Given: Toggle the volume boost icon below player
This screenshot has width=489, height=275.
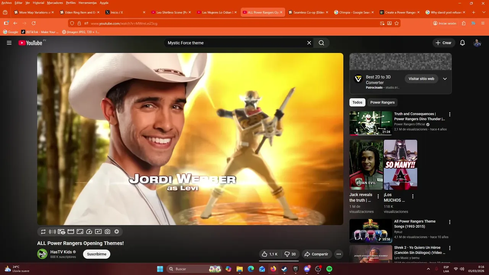Looking at the screenshot, I should pyautogui.click(x=52, y=231).
